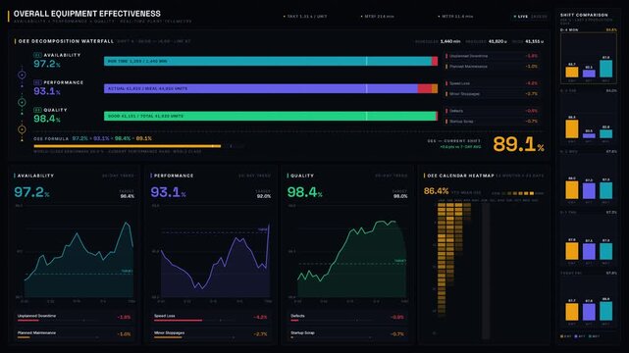Click the OEE Decomposition Waterfall title
Screen dimensions: 629x353
[66, 41]
